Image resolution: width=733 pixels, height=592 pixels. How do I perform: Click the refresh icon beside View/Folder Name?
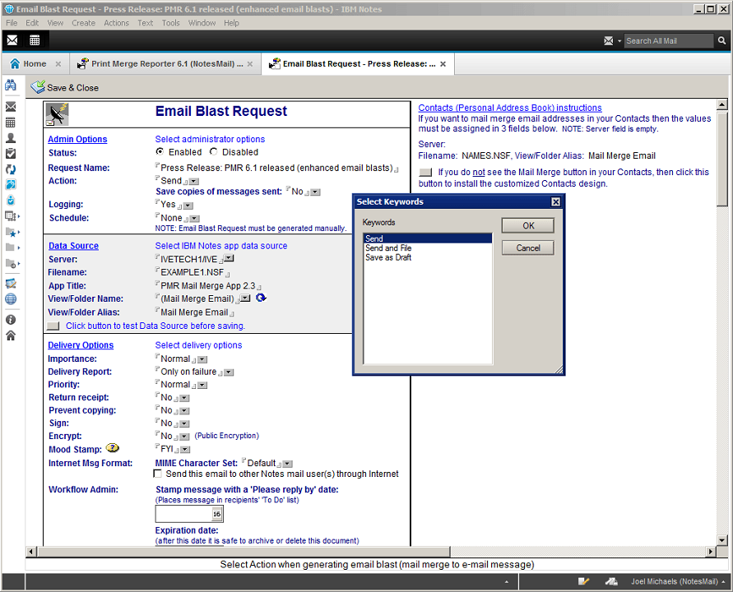click(x=261, y=298)
